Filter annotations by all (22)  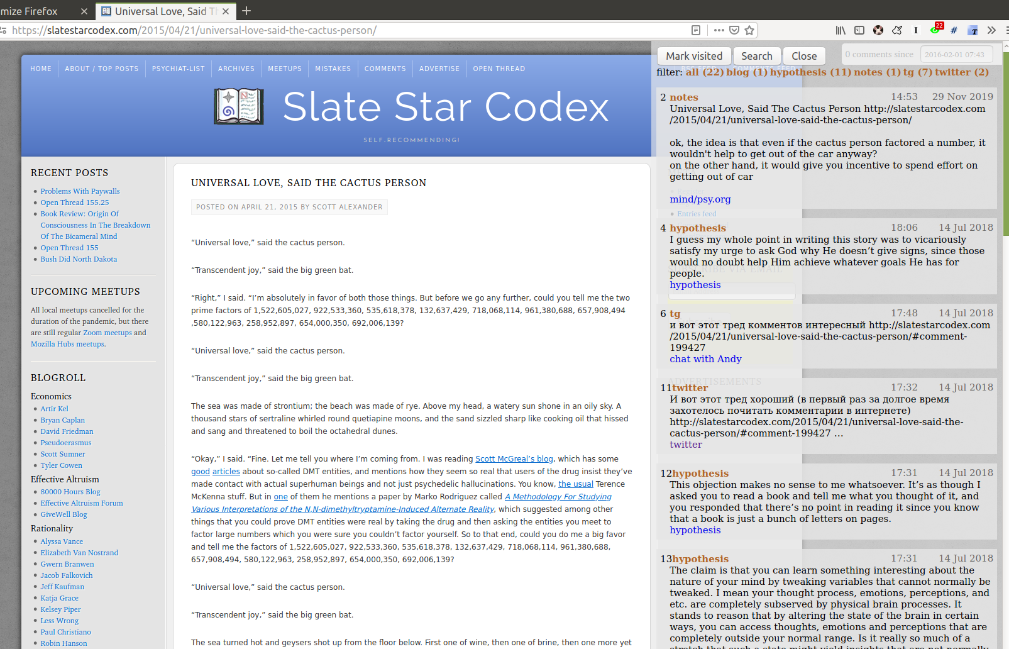(705, 72)
